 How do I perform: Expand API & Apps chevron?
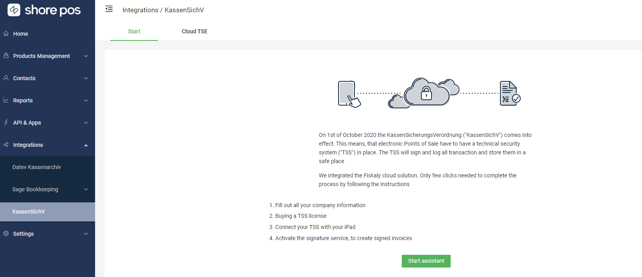(x=86, y=123)
